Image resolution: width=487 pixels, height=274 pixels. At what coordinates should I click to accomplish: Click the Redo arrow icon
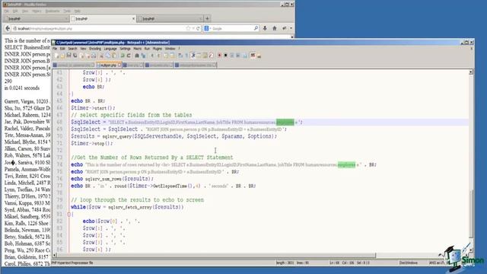pos(129,56)
